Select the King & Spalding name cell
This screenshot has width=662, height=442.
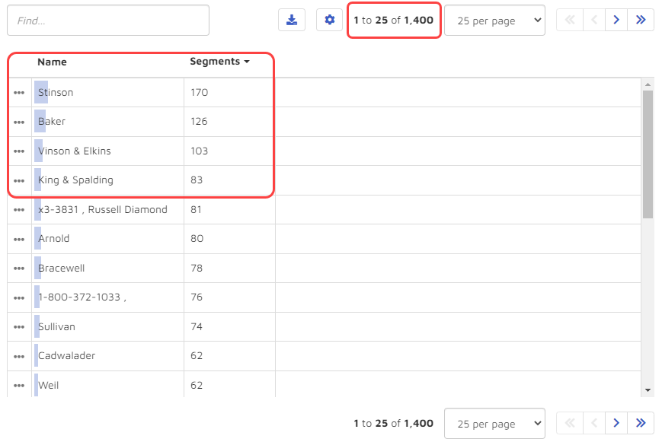point(107,180)
